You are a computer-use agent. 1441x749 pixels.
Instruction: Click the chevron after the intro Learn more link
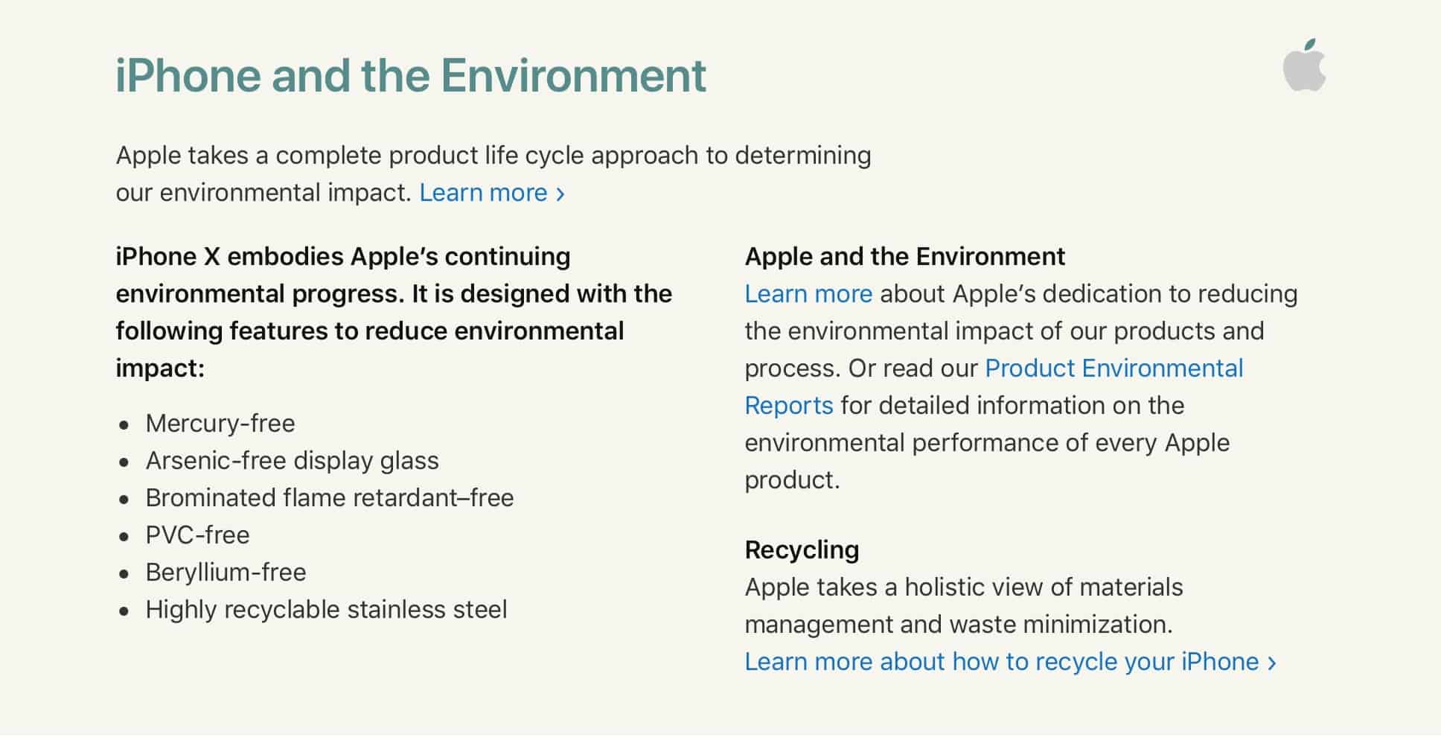pyautogui.click(x=560, y=194)
